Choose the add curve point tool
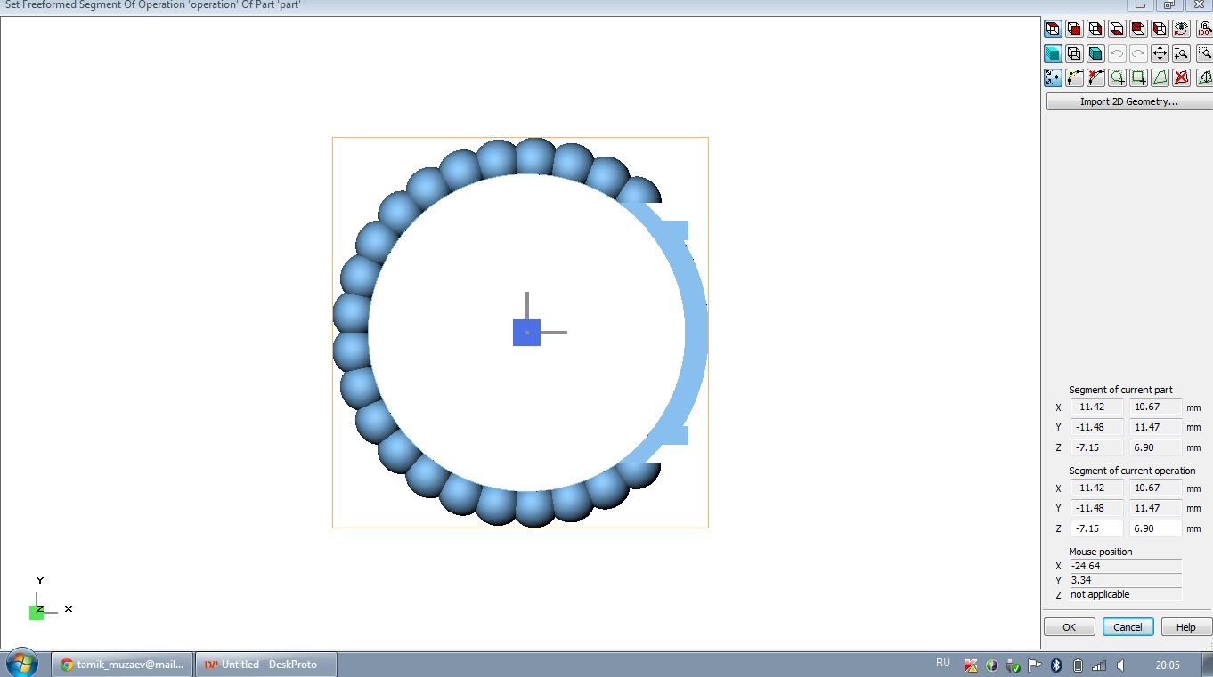 [1074, 77]
